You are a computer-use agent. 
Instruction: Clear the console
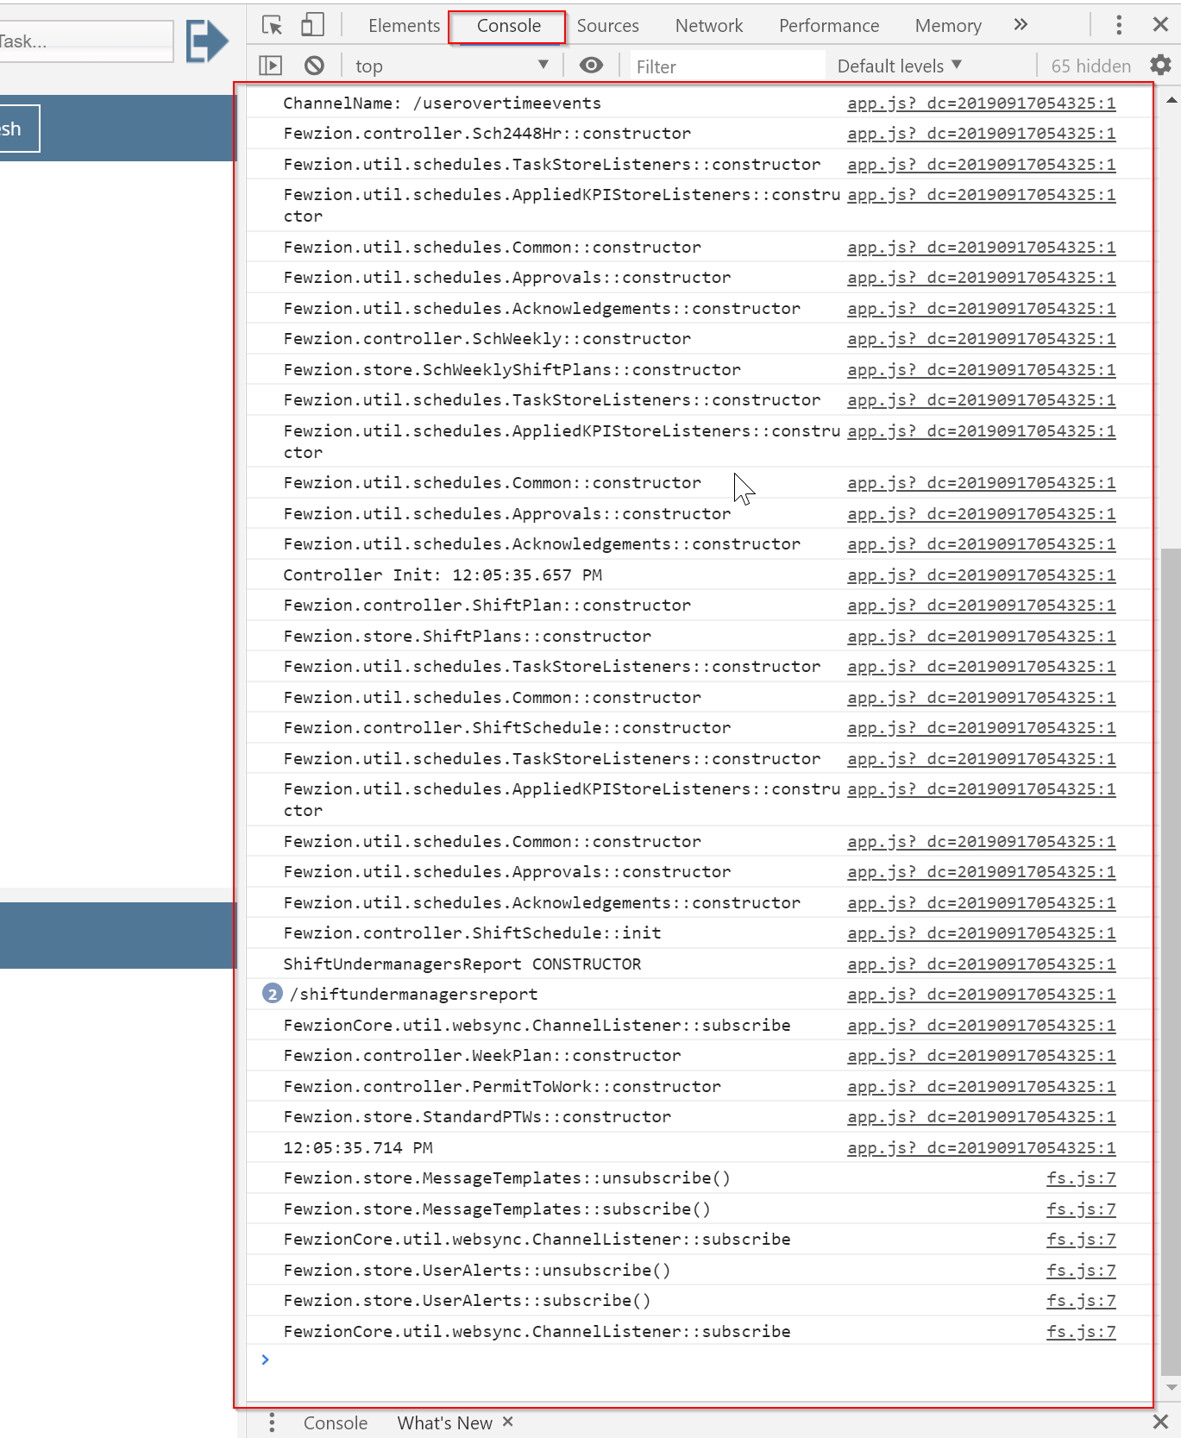pos(315,66)
